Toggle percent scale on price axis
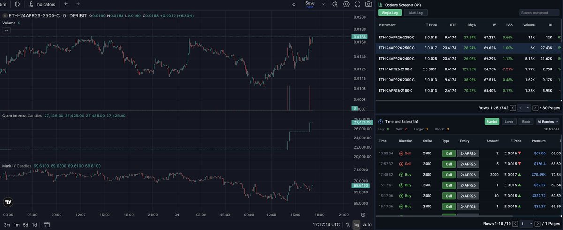Image resolution: width=563 pixels, height=230 pixels. pos(348,225)
